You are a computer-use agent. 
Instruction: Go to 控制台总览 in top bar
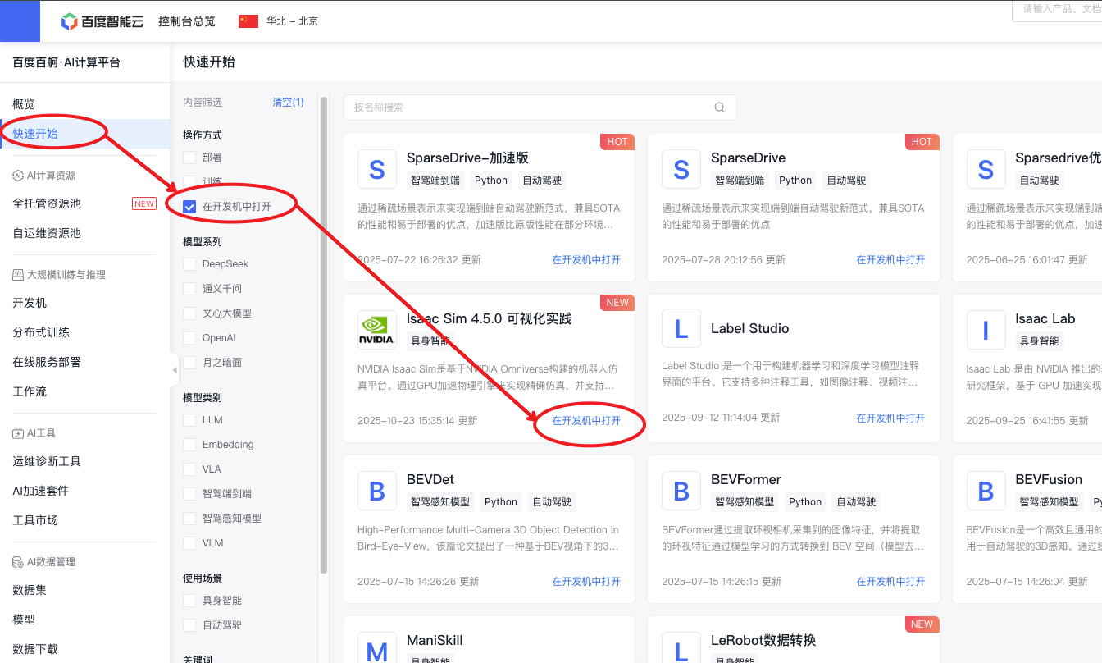tap(186, 21)
